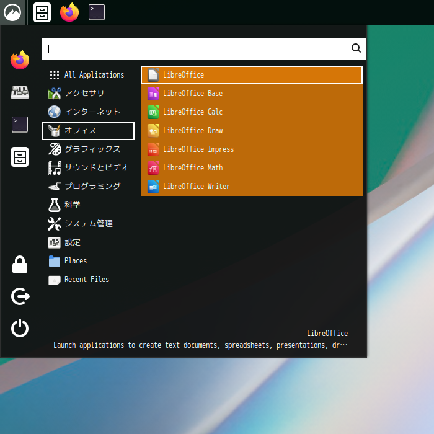Image resolution: width=434 pixels, height=434 pixels.
Task: Click the Firefox icon in top panel
Action: pyautogui.click(x=69, y=12)
